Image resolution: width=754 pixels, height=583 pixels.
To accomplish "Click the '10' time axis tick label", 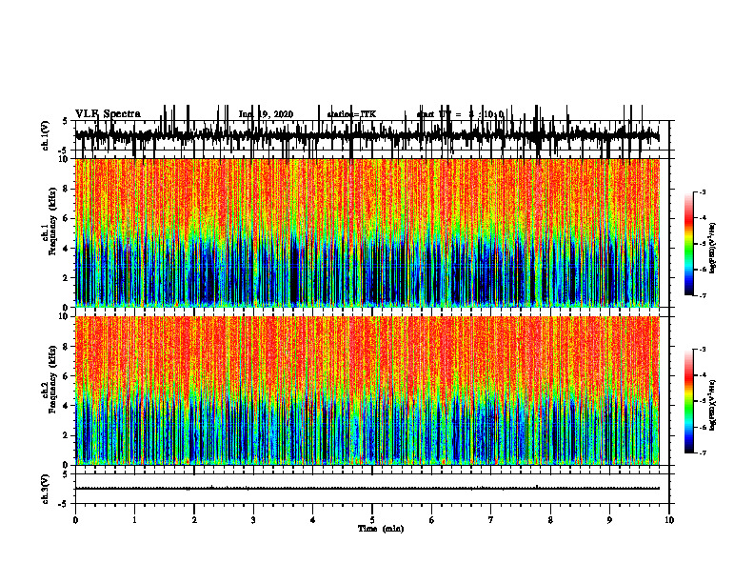I will 669,520.
